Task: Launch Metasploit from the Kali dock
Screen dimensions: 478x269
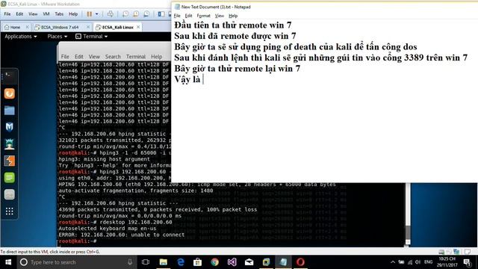Action: [x=9, y=127]
